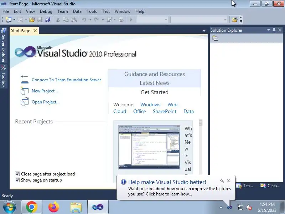
Task: Click the Navigate Backward toolbar icon
Action: tap(109, 20)
